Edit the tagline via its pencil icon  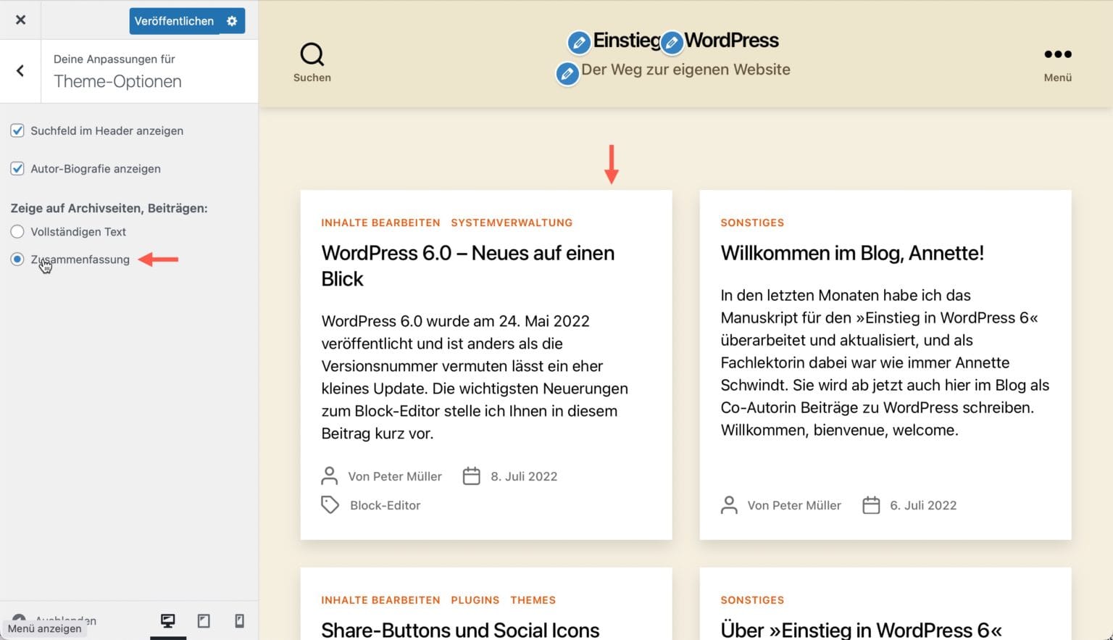coord(567,73)
